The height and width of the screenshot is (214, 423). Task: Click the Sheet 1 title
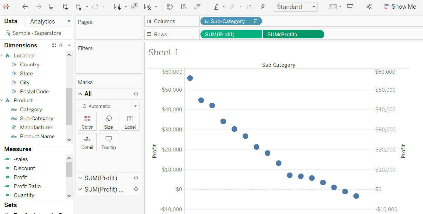(x=164, y=53)
